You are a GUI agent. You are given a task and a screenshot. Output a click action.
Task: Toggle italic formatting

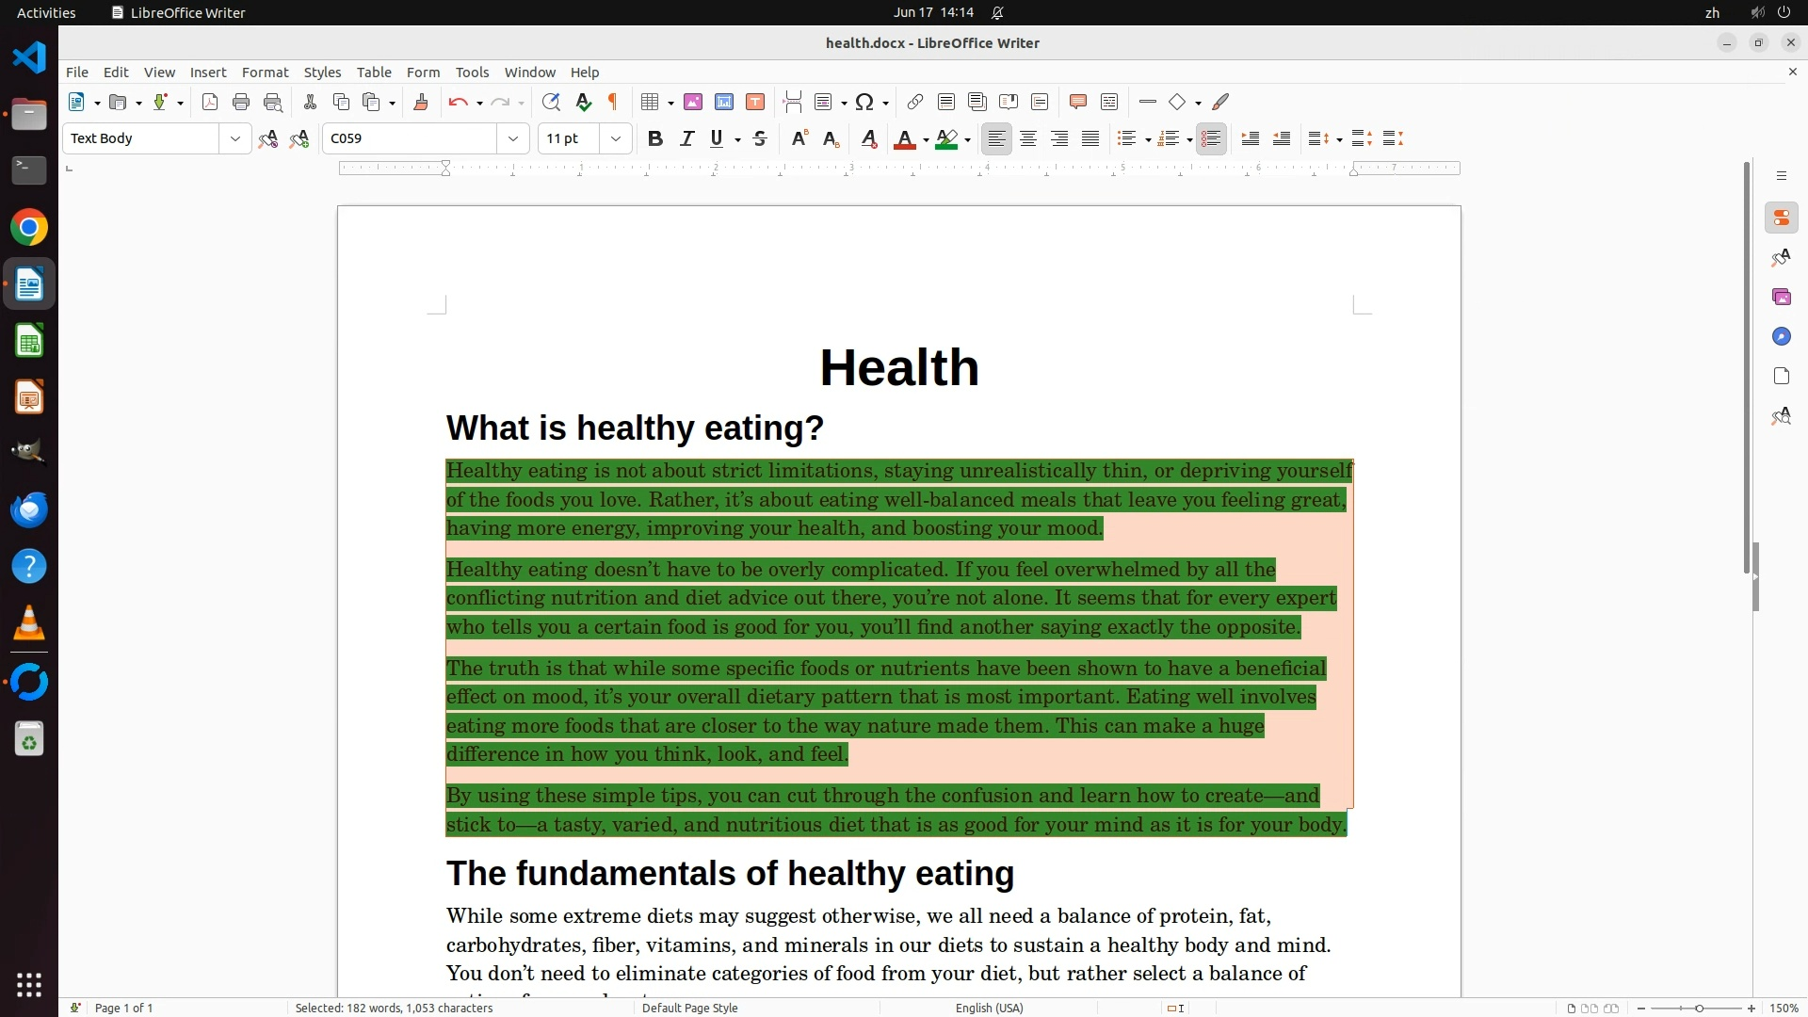[687, 138]
